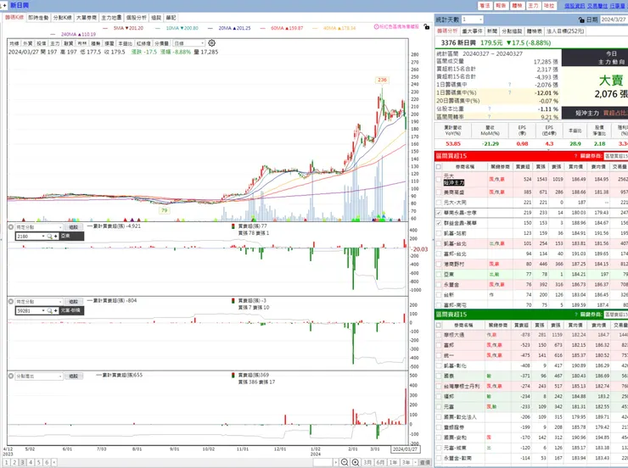
Task: Set chart range to 6月
Action: point(380,462)
